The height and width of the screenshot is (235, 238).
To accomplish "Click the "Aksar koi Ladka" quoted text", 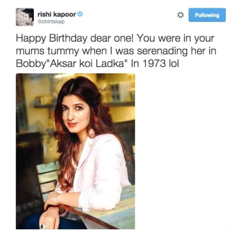I will (87, 63).
